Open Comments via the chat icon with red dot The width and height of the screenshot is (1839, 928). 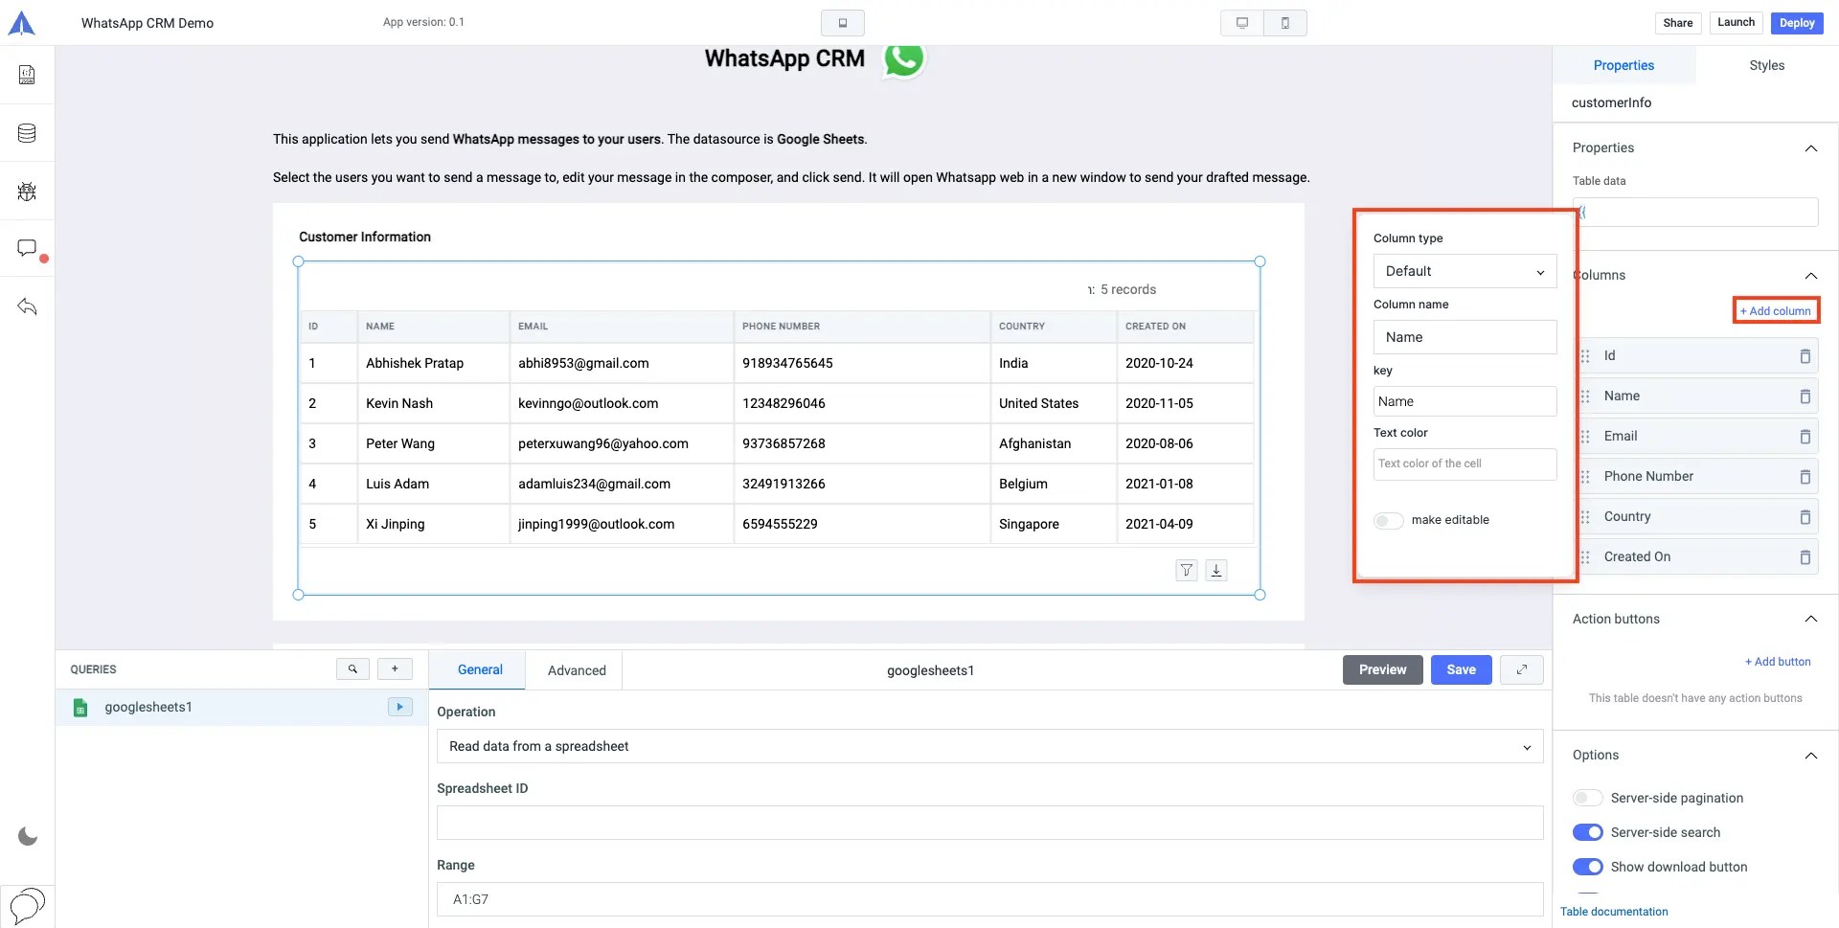pos(27,248)
